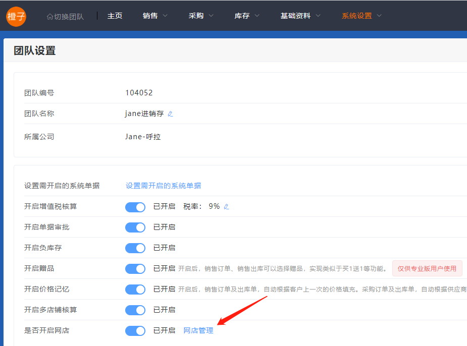467x346 pixels.
Task: Go to the 主页 tab
Action: [x=115, y=16]
